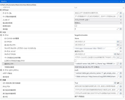The height and width of the screenshot is (100, 125).
Task: Click the plus icon for 厳密セレクター
Action: (121, 64)
